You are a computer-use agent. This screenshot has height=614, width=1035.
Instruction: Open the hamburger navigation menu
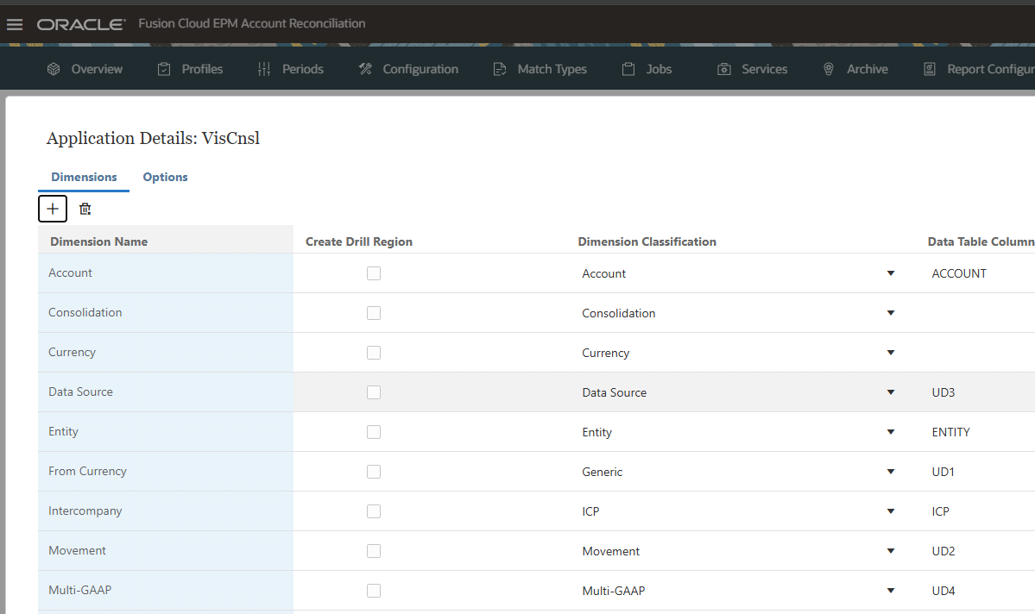(x=15, y=24)
